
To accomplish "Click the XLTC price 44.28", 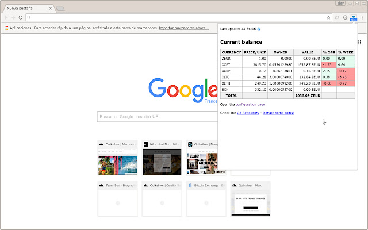I will coord(255,77).
